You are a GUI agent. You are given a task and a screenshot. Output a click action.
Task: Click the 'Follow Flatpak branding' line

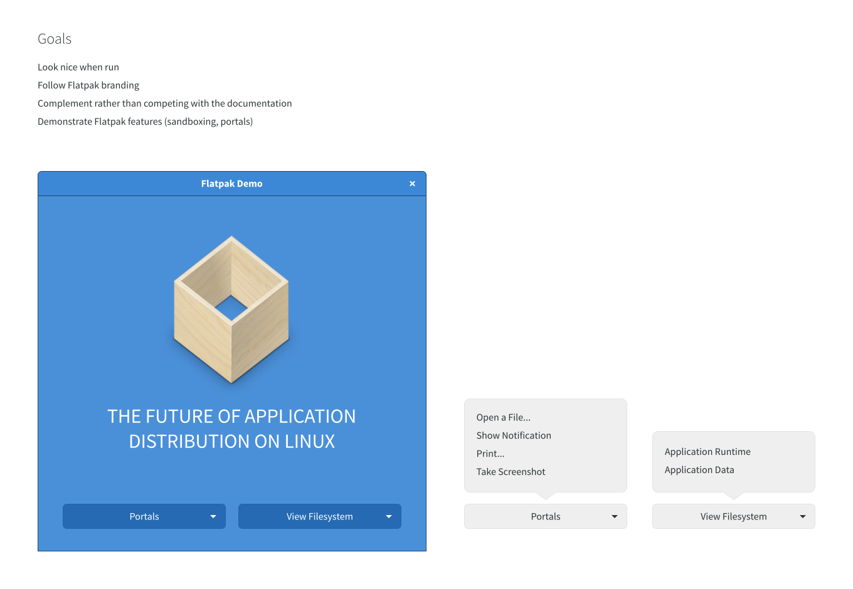click(x=88, y=85)
